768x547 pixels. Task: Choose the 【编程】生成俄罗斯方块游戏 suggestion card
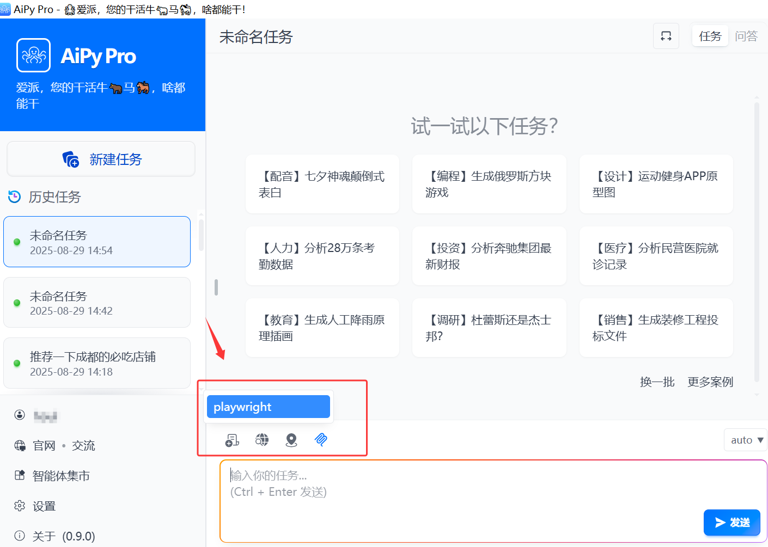[489, 184]
